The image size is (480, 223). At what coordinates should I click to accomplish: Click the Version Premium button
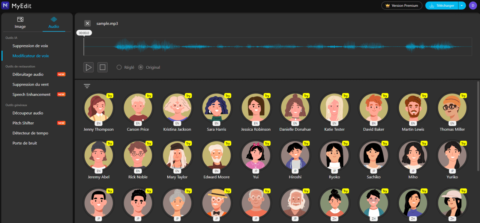[402, 6]
